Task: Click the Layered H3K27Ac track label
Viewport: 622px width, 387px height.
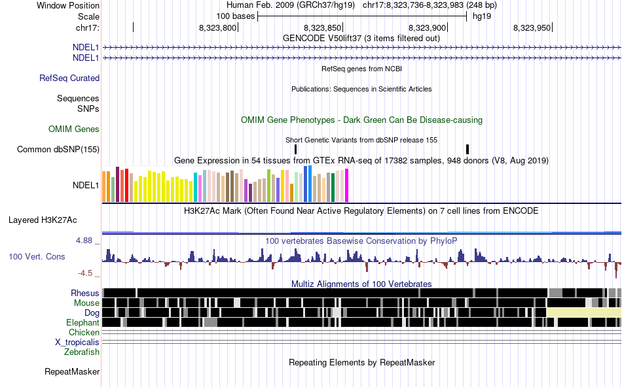Action: click(x=43, y=220)
